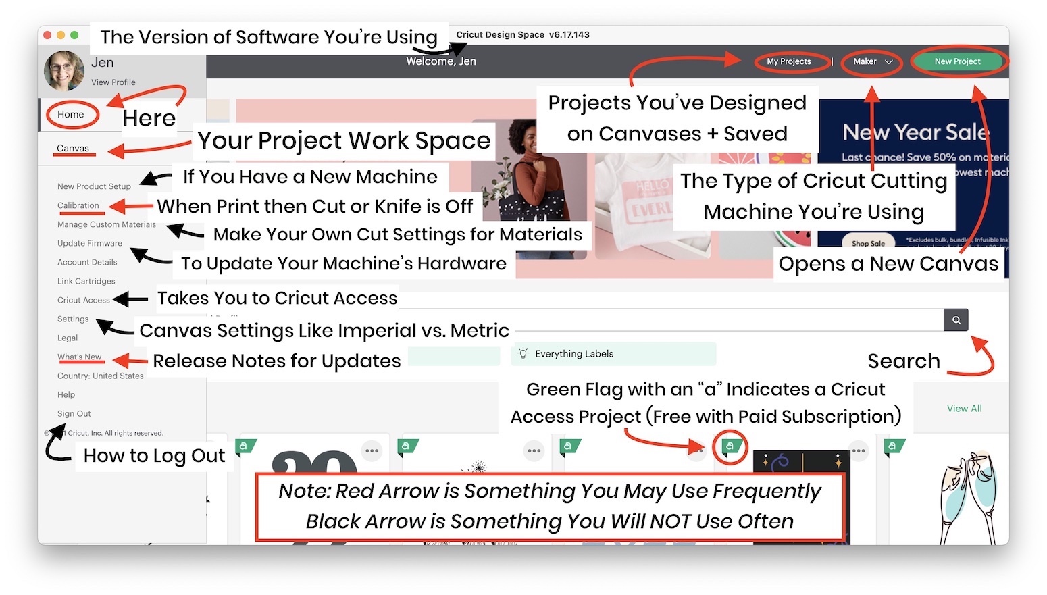Screen dimensions: 1047x595
Task: Click the green Access flag on the "20" card
Action: point(245,446)
